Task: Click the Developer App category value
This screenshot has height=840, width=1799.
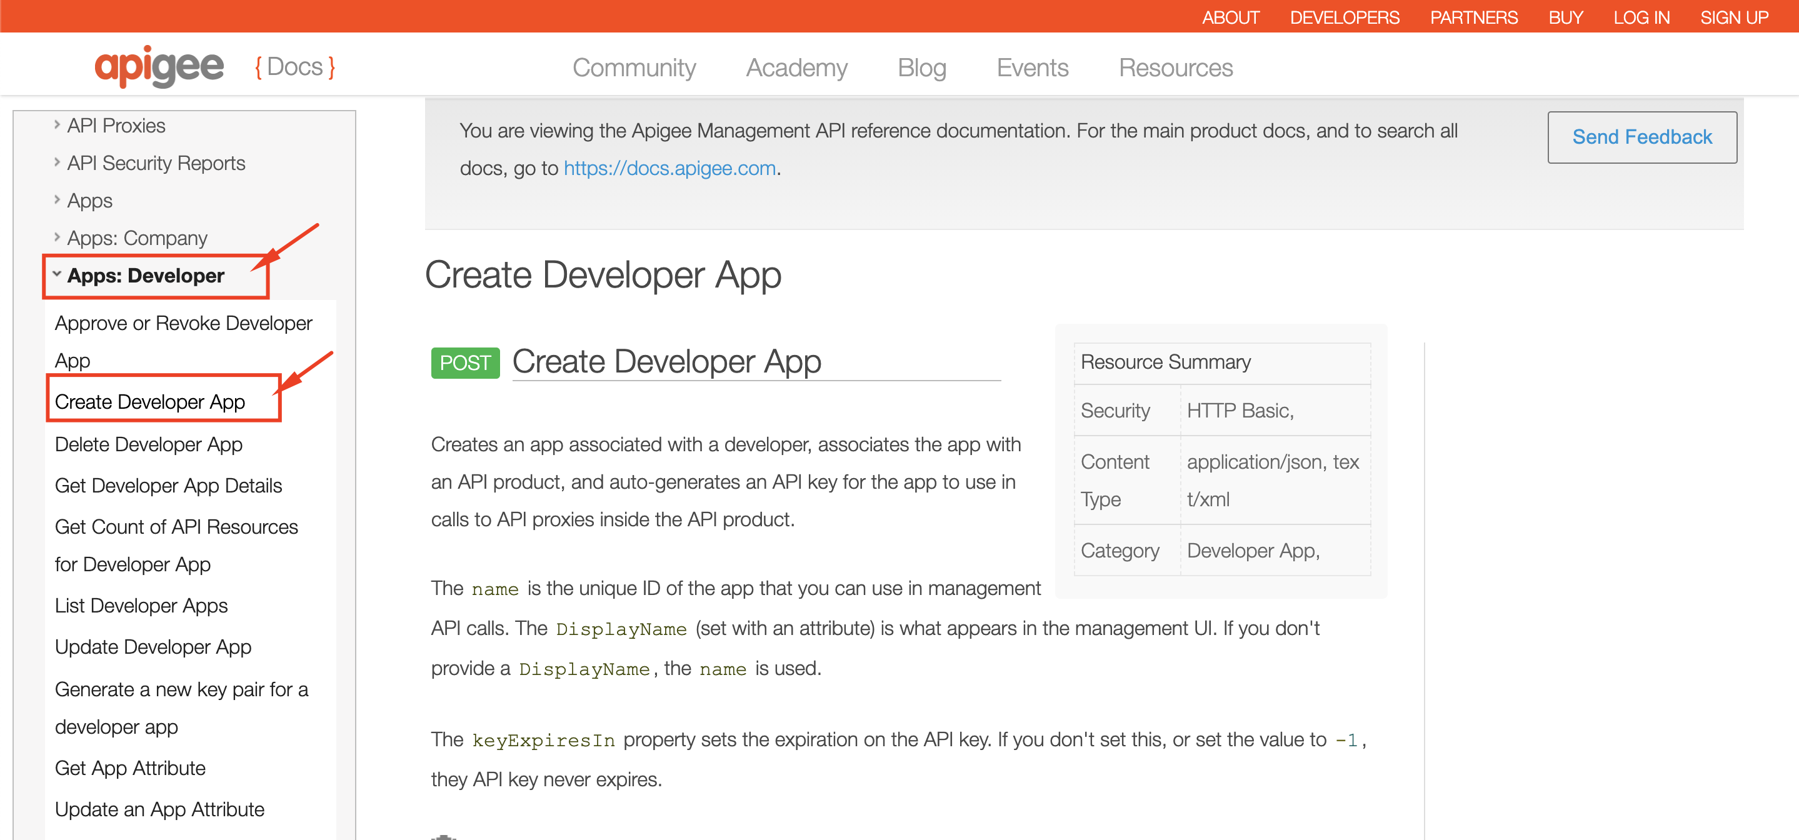Action: click(1253, 551)
